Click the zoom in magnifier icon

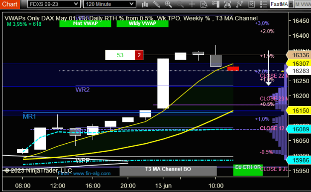[x=168, y=4]
